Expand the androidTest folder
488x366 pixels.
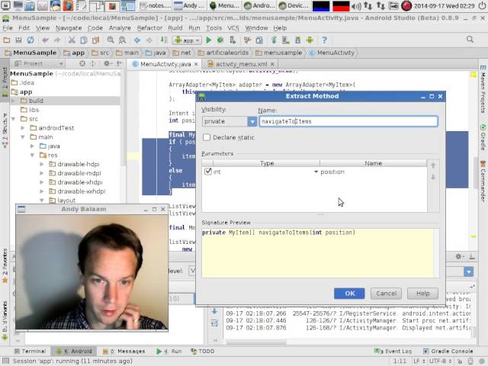(23, 128)
